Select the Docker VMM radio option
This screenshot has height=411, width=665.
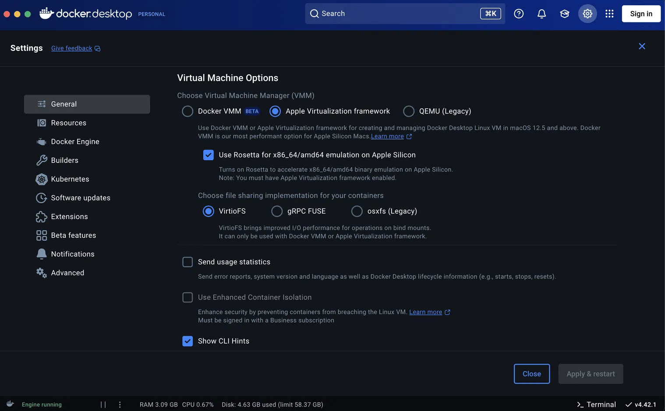[x=187, y=111]
